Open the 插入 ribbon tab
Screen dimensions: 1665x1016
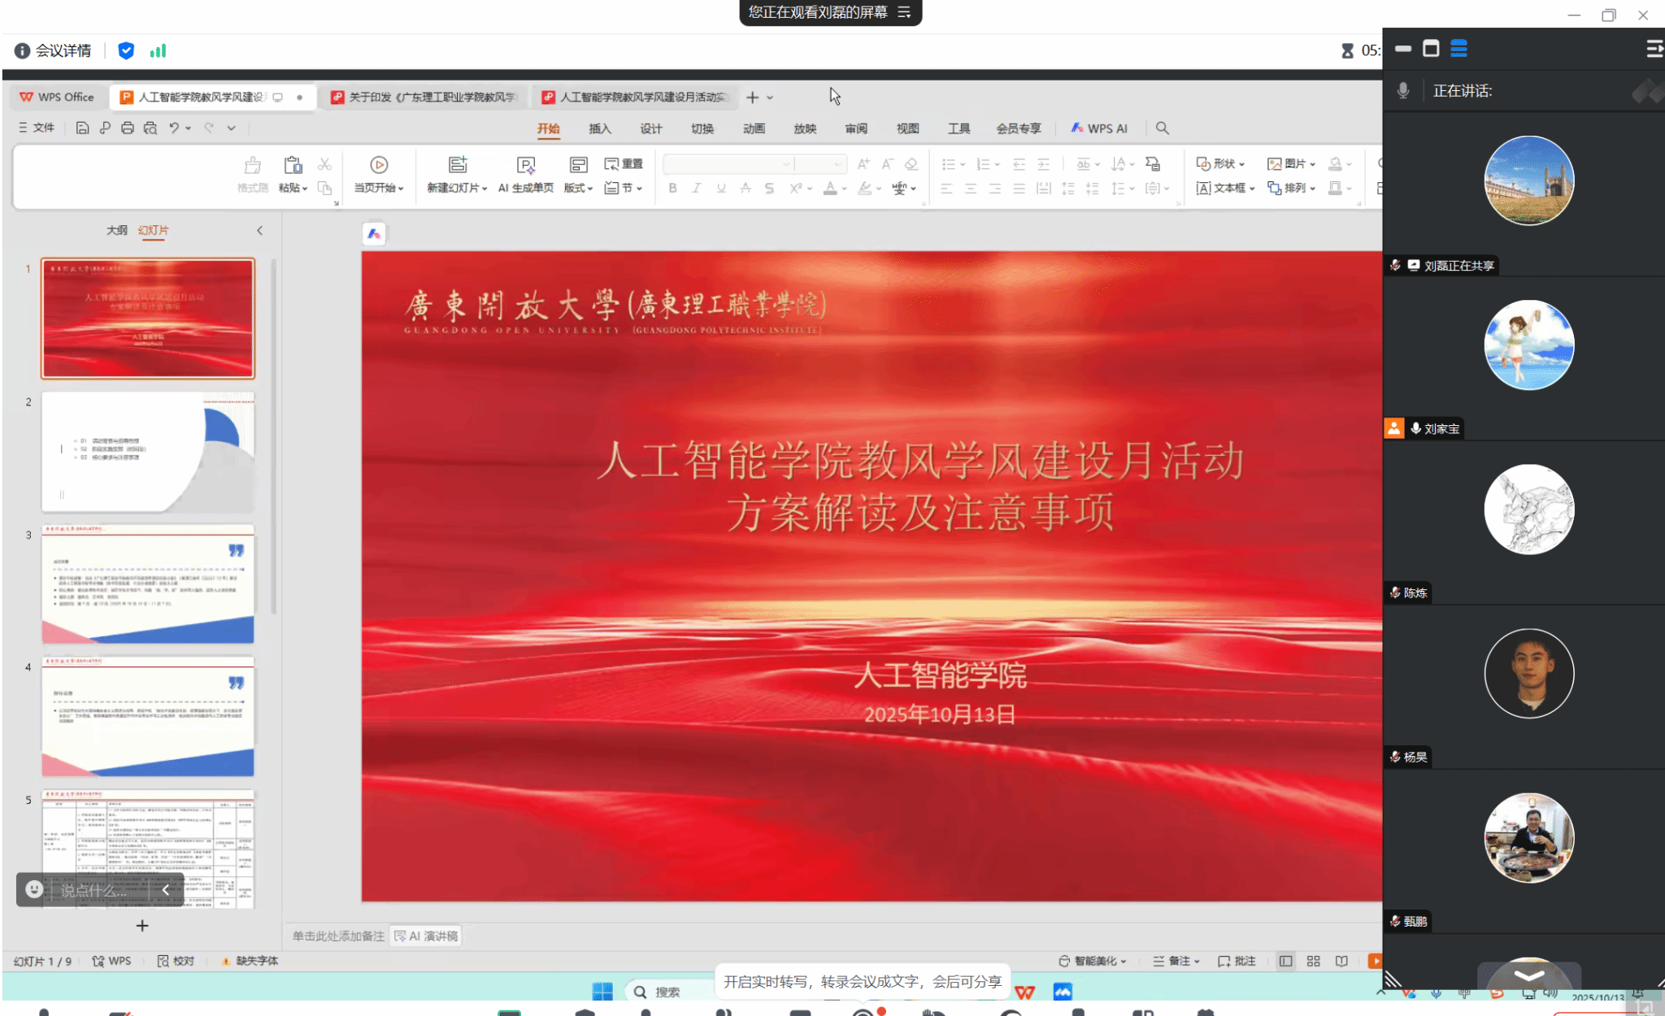pos(599,128)
